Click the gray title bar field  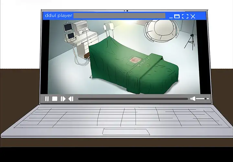pos(119,16)
